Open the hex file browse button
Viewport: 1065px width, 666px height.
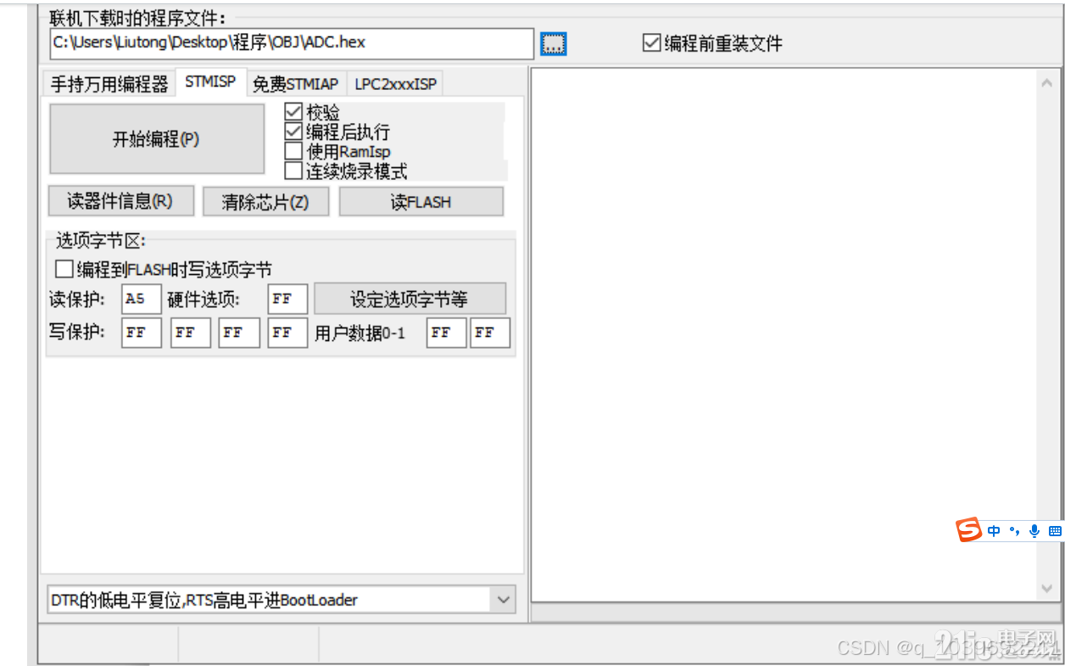click(553, 44)
